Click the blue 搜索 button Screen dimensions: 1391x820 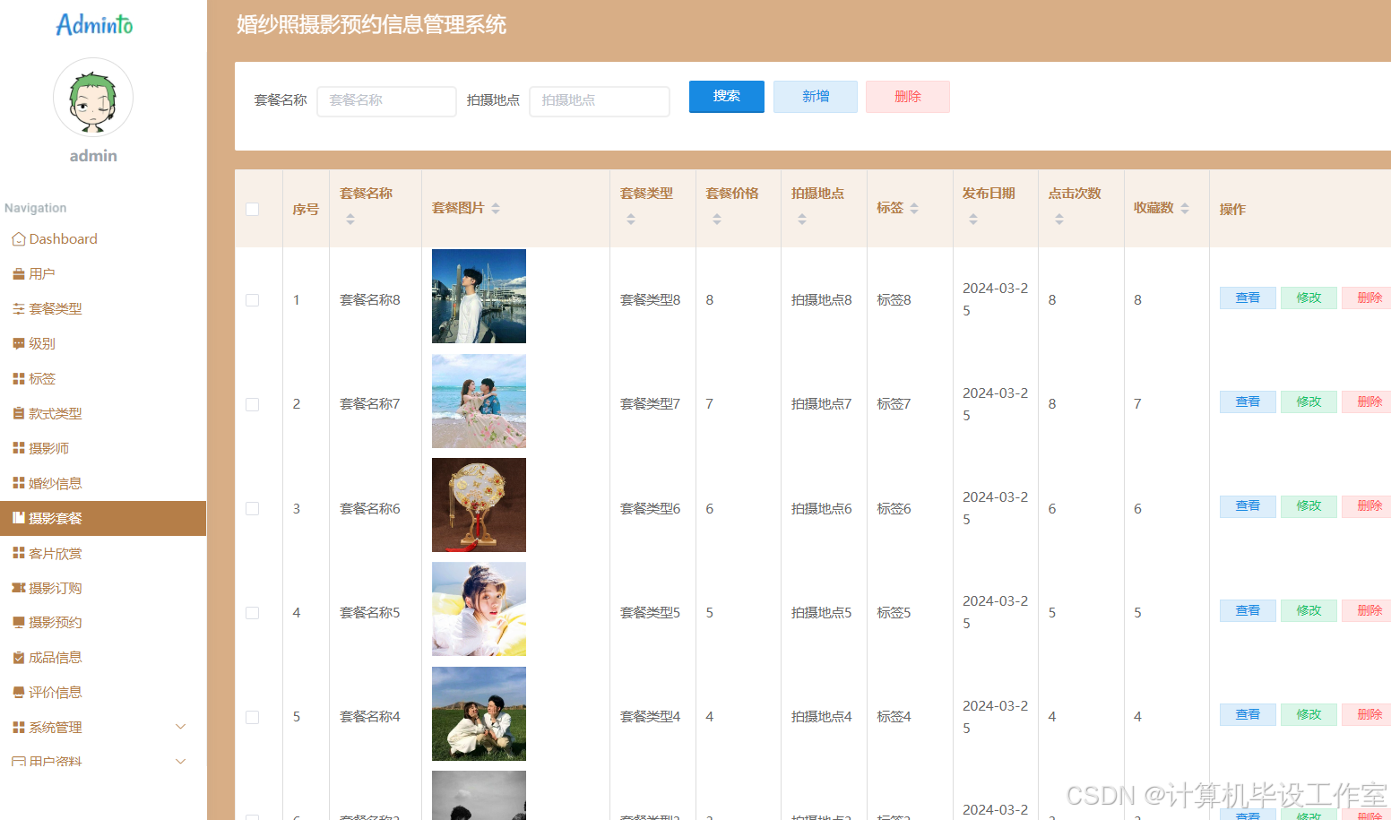point(727,97)
